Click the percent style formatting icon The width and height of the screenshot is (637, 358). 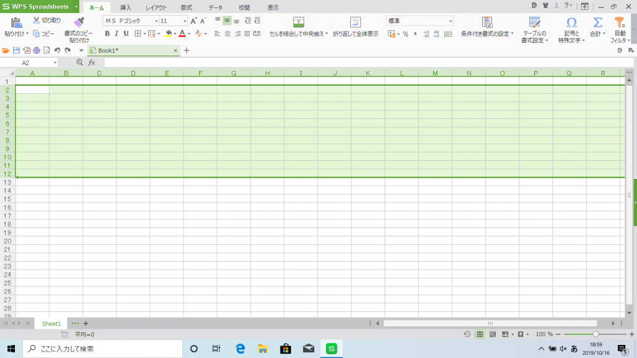tap(405, 34)
